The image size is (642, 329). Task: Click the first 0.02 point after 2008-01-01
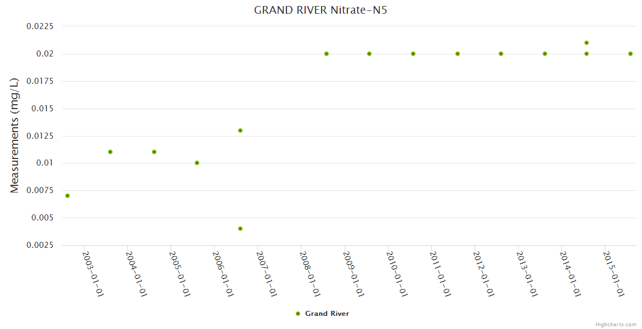(x=326, y=54)
